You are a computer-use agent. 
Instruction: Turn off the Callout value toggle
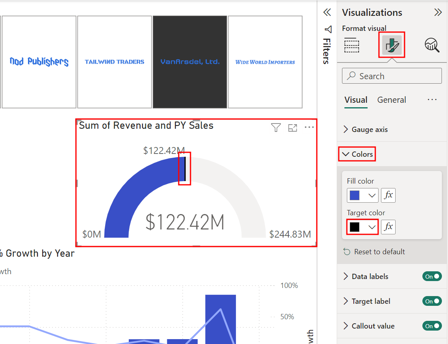pos(432,326)
